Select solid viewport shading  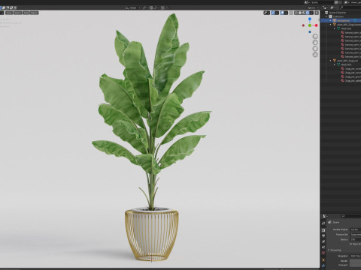300,13
